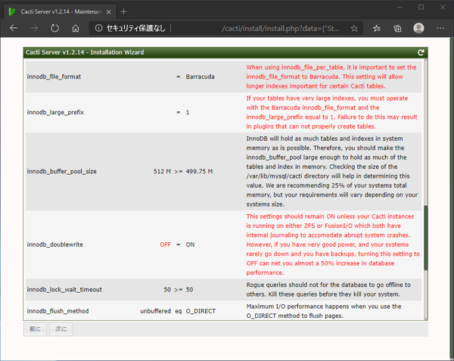Viewport: 454px width, 361px height.
Task: Select the Cacti Server v1.2.14 tab
Action: (x=61, y=11)
